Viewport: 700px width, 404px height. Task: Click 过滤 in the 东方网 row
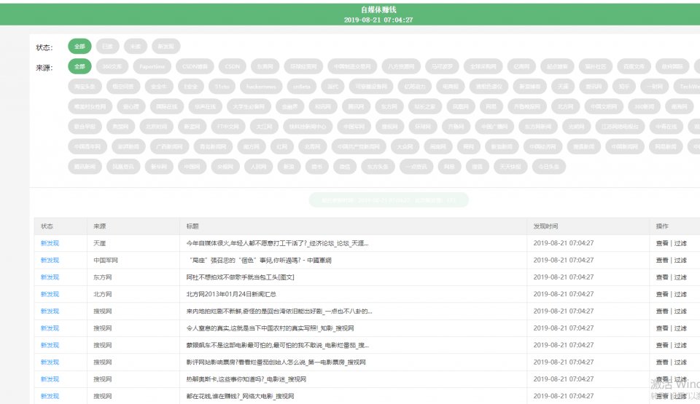pyautogui.click(x=680, y=277)
